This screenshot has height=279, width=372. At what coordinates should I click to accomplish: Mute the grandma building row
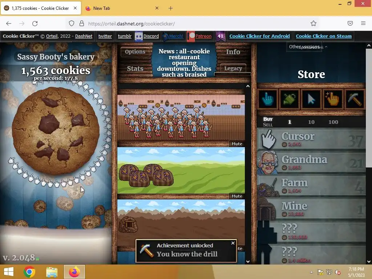pos(237,144)
